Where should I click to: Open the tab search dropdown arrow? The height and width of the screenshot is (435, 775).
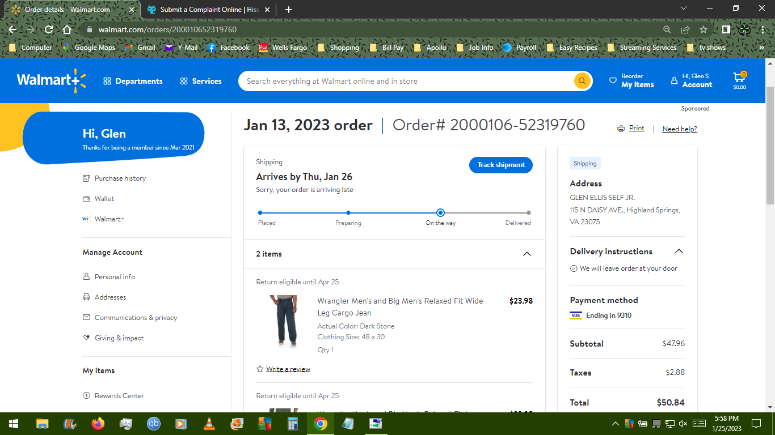click(x=684, y=8)
